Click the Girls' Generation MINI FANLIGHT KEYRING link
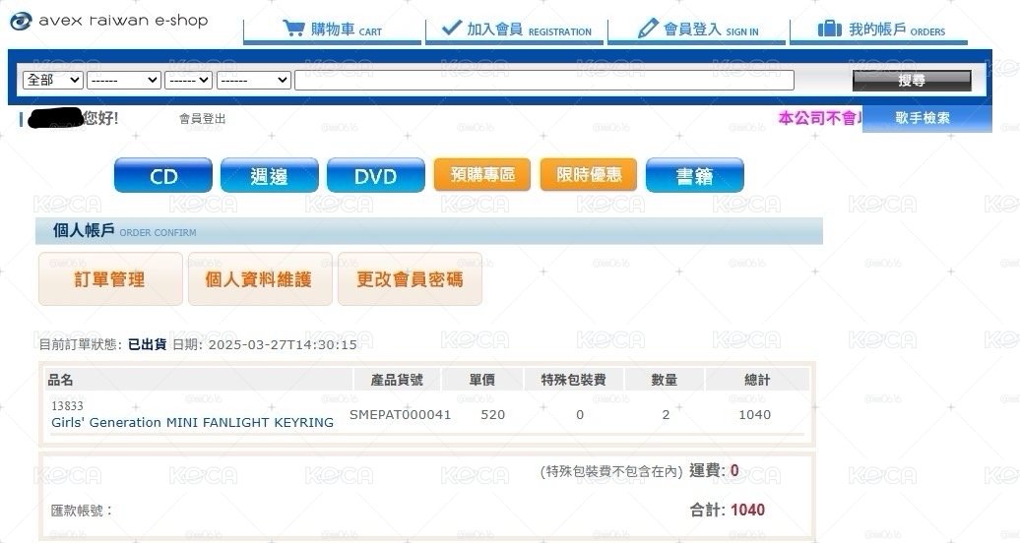 (193, 423)
